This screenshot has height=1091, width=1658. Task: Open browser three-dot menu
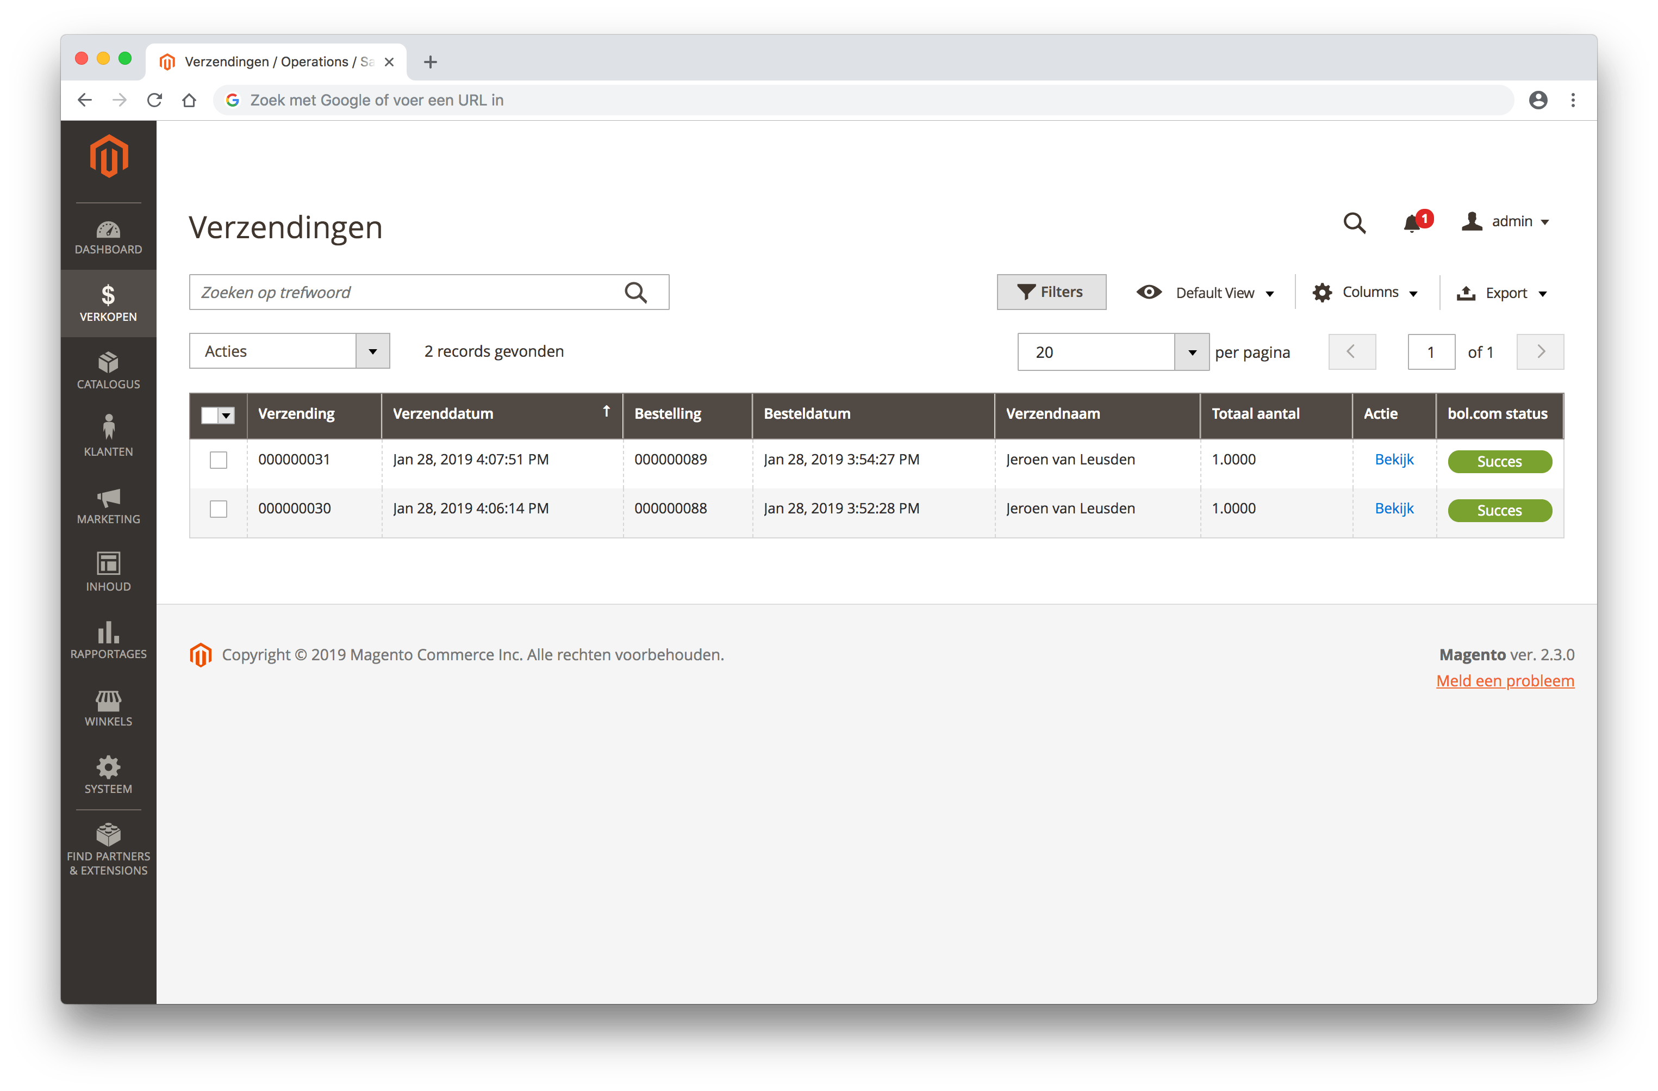tap(1573, 101)
